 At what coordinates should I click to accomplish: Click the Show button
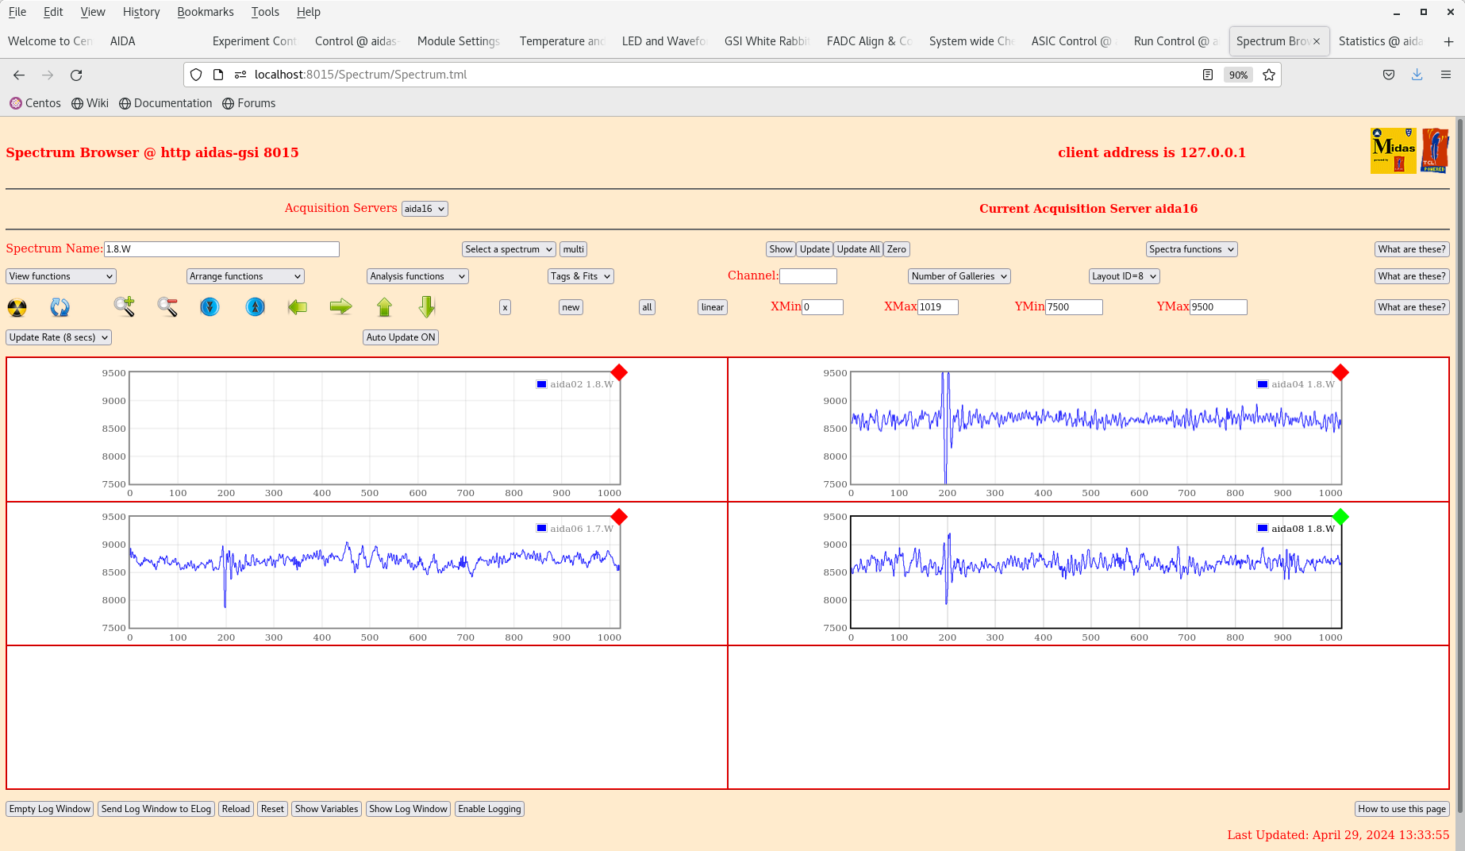781,249
